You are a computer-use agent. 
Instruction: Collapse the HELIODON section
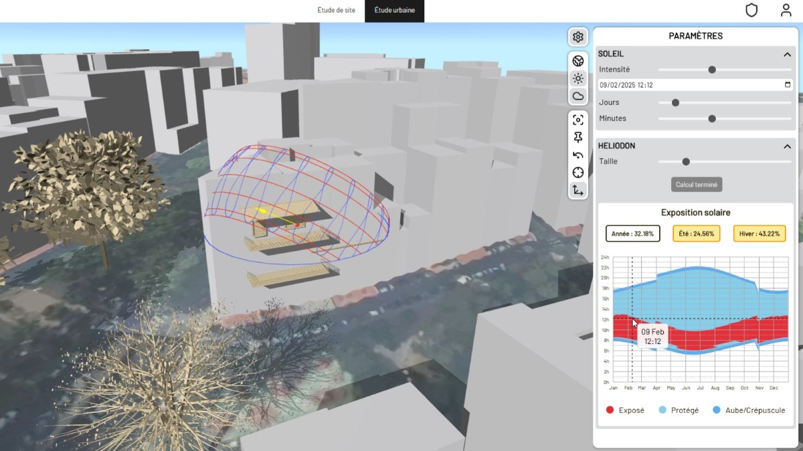(x=787, y=146)
